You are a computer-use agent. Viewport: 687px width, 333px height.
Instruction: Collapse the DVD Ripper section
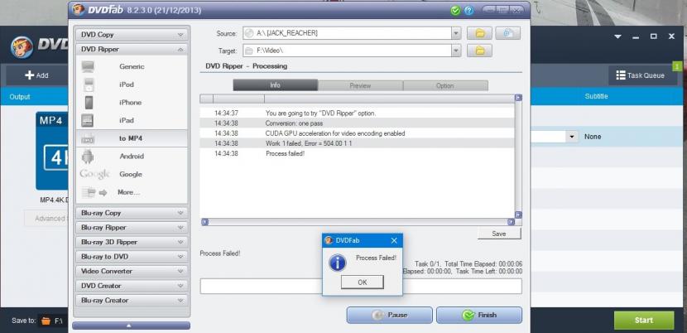[132, 50]
